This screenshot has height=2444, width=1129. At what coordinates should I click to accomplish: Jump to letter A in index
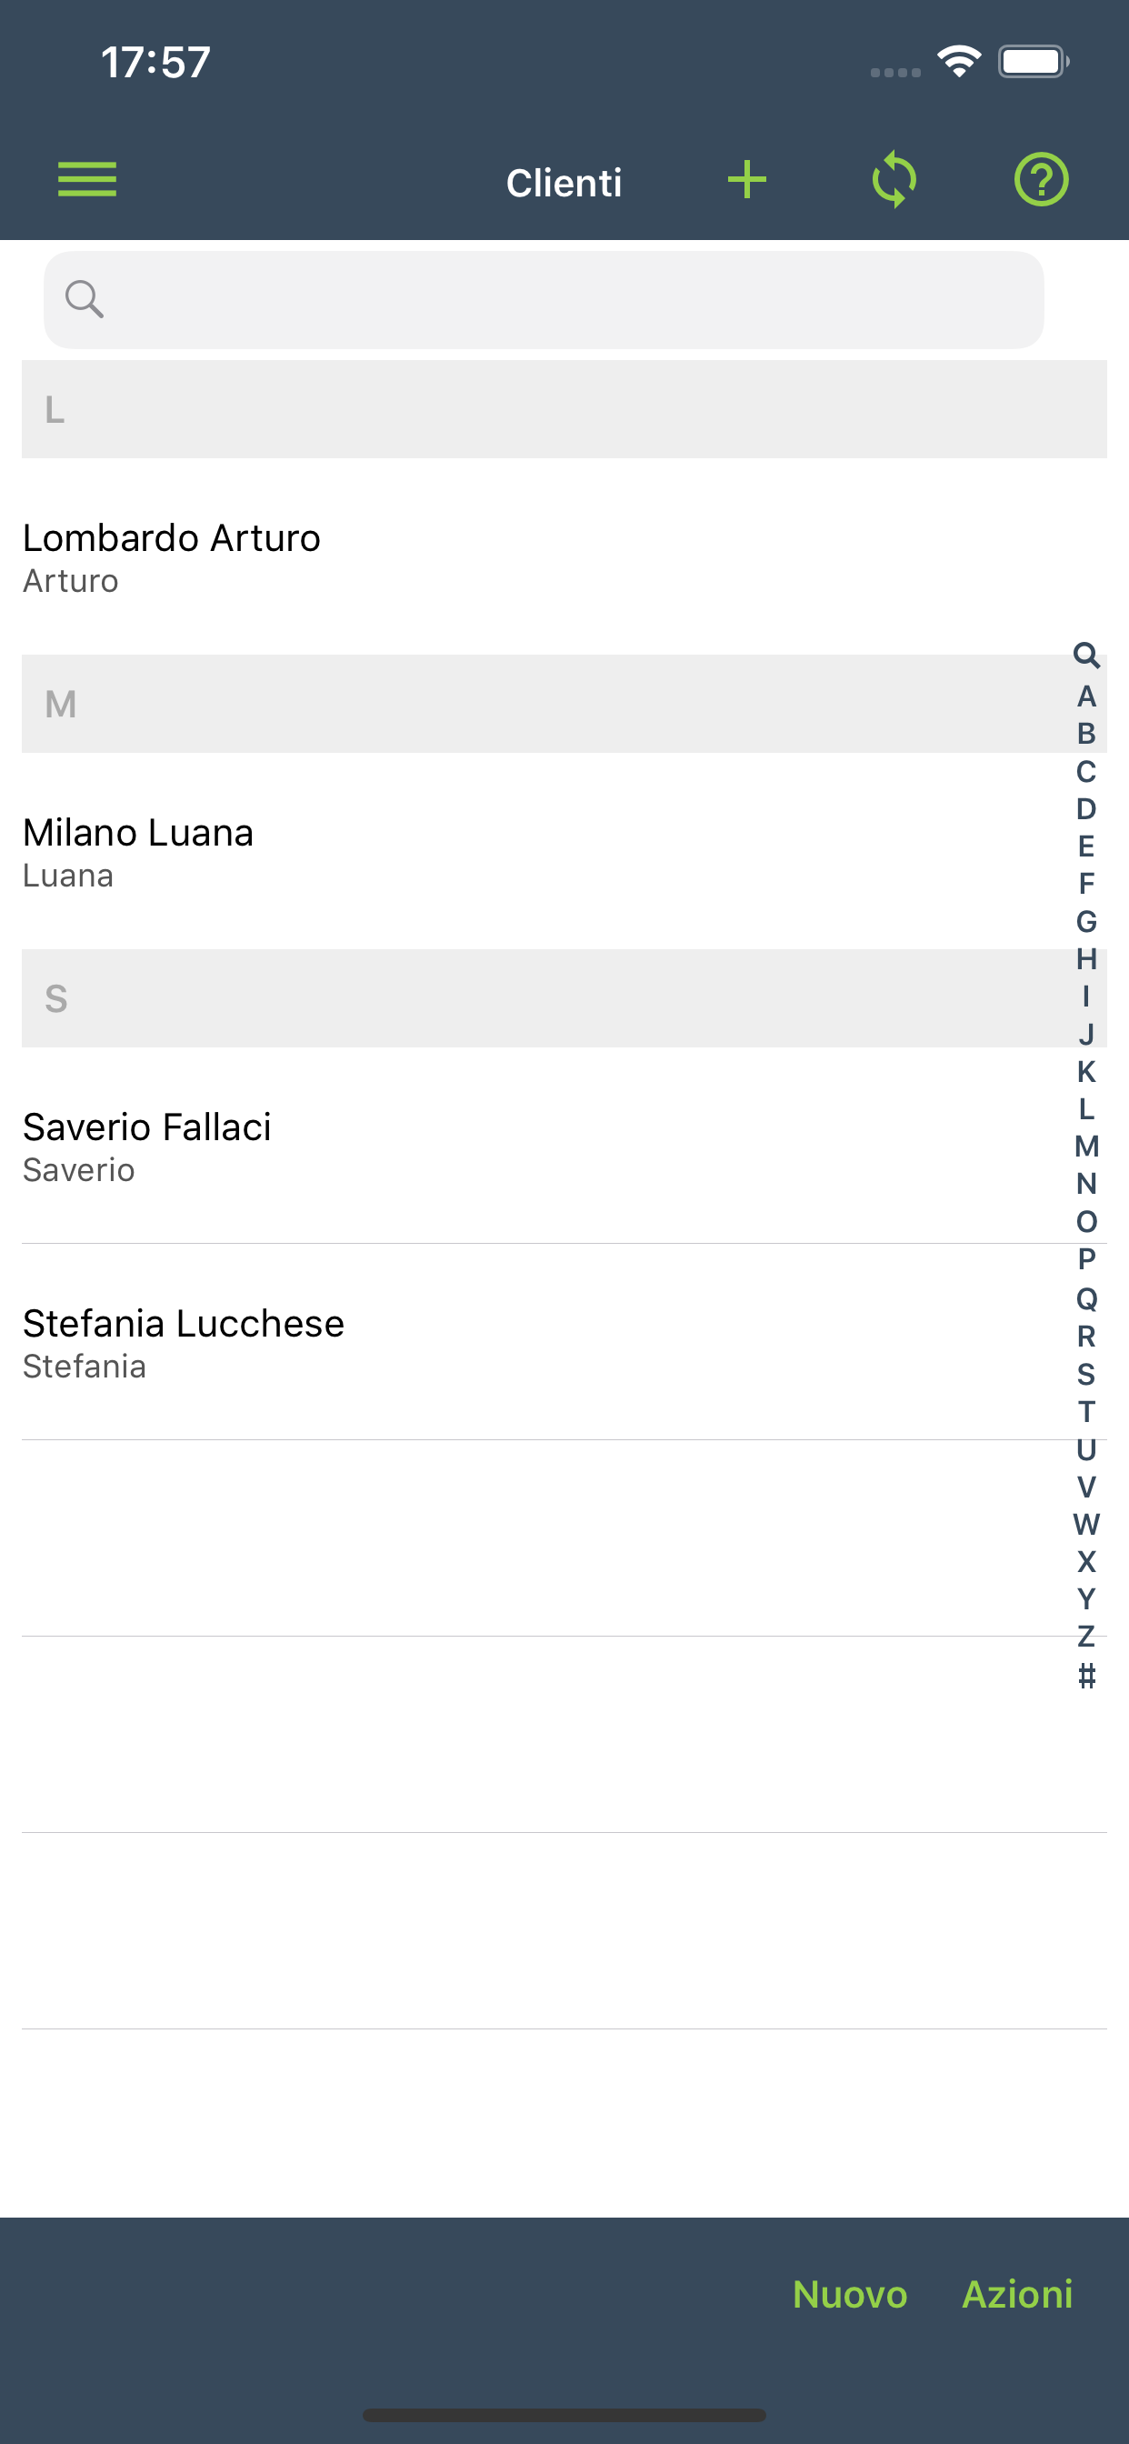coord(1086,696)
